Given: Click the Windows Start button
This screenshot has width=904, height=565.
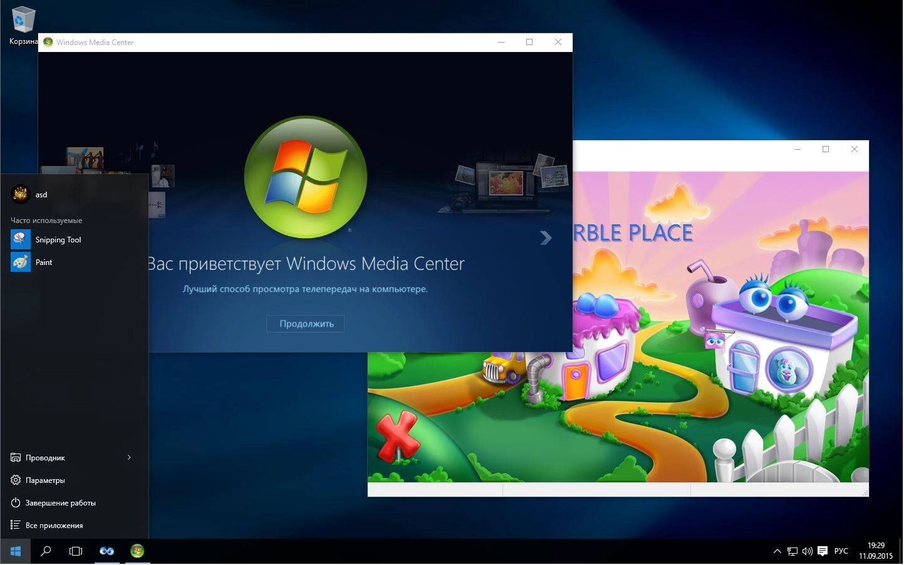Looking at the screenshot, I should click(15, 551).
